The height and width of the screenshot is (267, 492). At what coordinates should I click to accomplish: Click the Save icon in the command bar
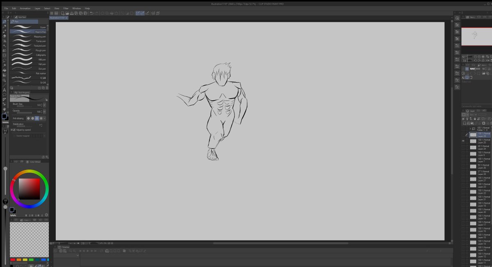tap(72, 14)
